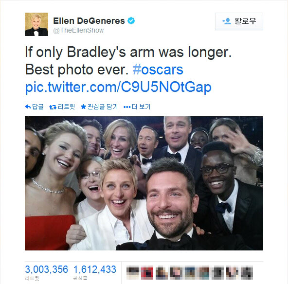288x284 pixels.
Task: Click the last pixelated user avatar
Action: 247,273
